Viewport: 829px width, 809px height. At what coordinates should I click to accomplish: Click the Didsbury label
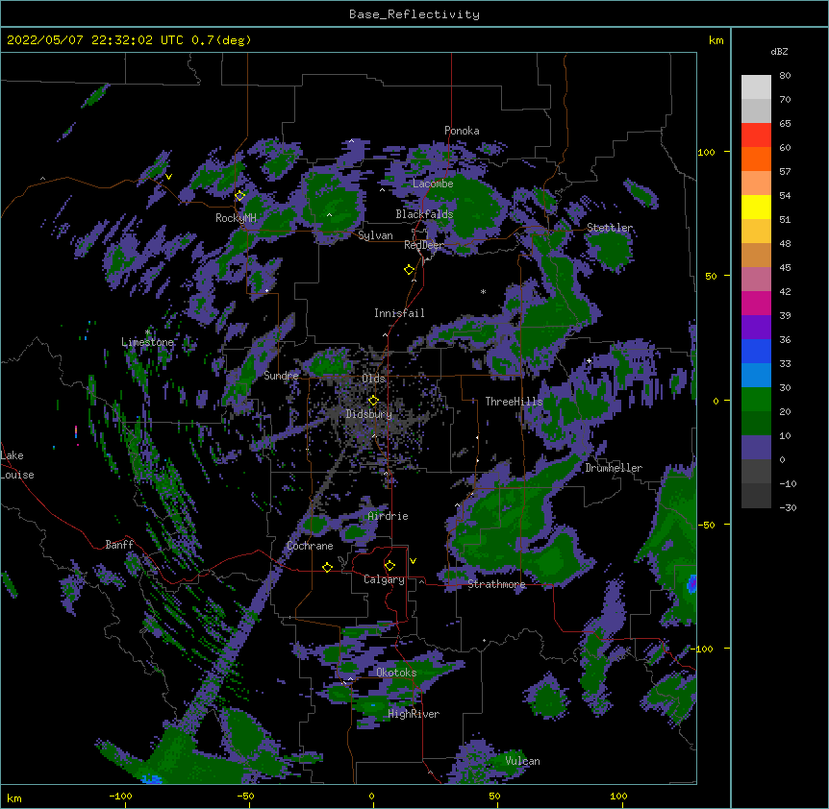coord(369,414)
